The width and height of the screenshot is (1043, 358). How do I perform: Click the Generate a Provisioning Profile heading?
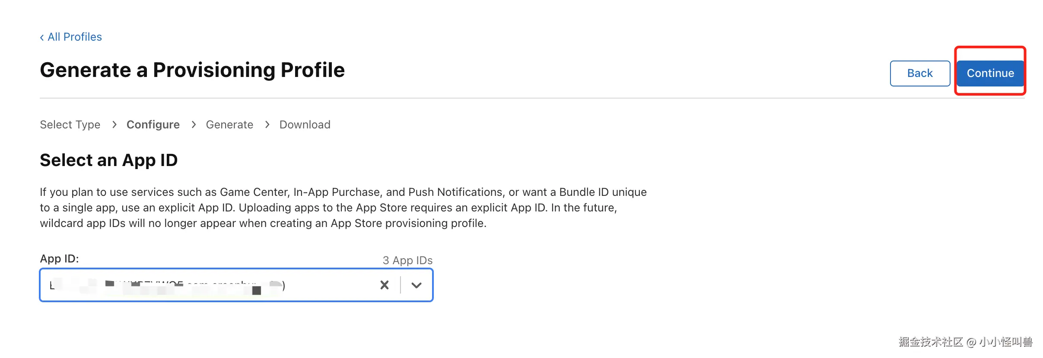pos(192,70)
